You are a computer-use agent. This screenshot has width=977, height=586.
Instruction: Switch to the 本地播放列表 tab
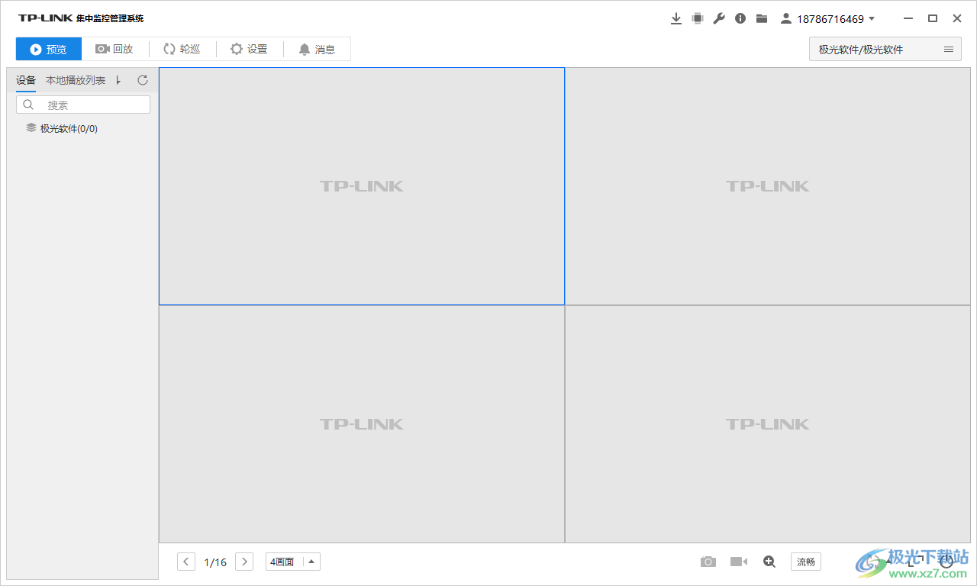[75, 79]
